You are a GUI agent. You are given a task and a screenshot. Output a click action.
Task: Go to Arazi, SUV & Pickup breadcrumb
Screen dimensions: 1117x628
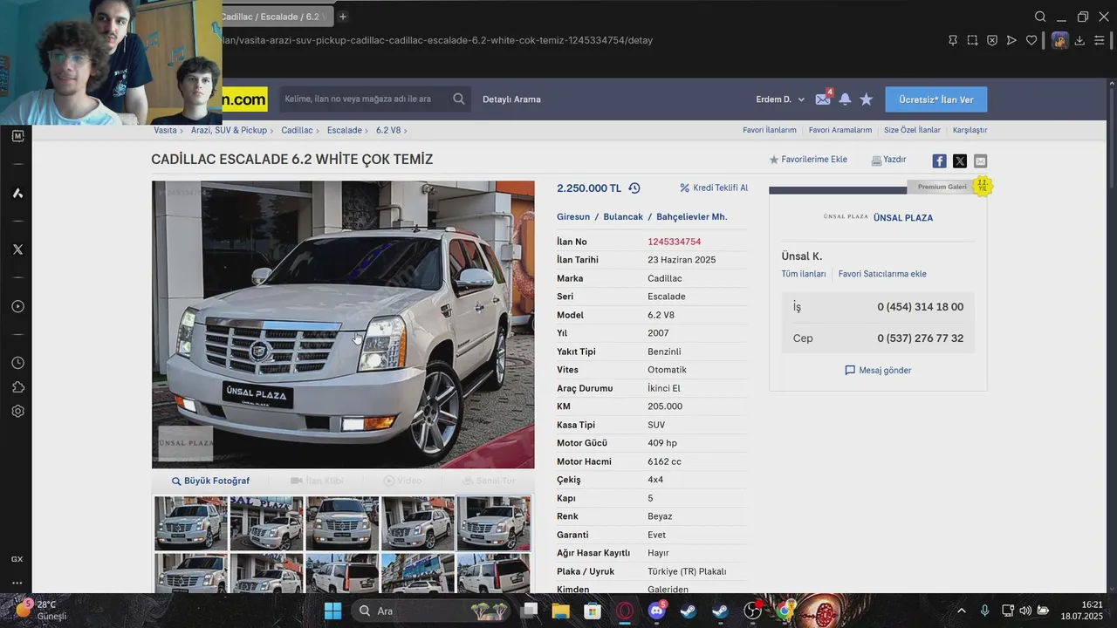(x=229, y=130)
